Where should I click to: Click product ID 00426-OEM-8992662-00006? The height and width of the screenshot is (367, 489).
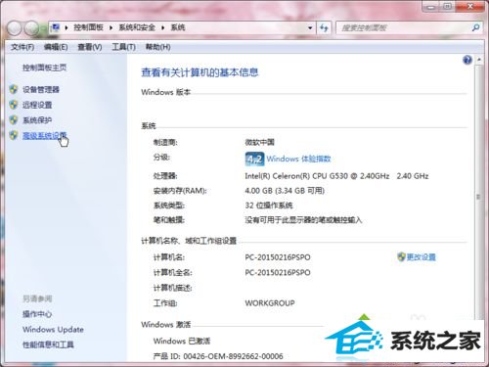point(233,356)
